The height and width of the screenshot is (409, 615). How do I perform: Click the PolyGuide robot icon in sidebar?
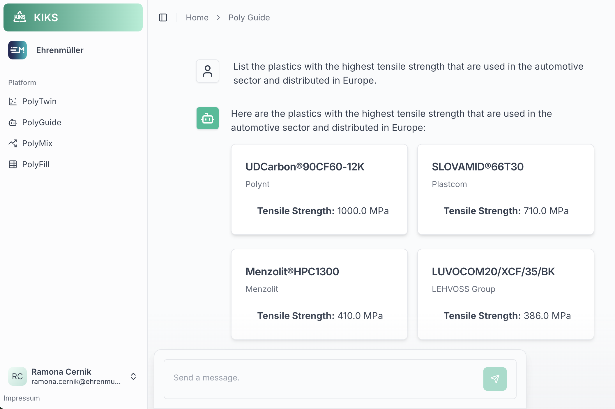tap(13, 122)
